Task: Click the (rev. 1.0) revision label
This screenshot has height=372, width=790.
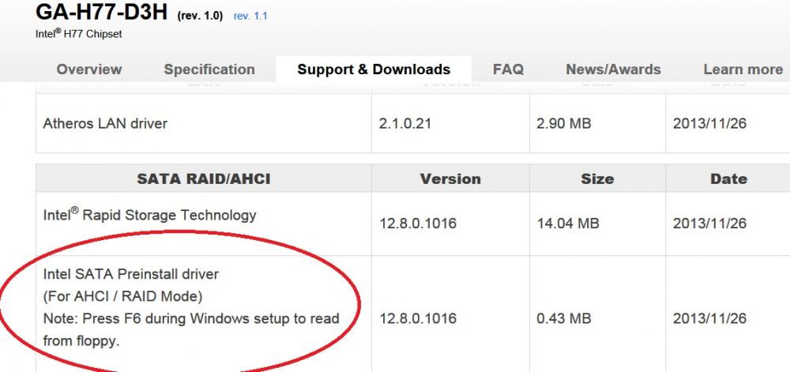Action: click(x=200, y=16)
